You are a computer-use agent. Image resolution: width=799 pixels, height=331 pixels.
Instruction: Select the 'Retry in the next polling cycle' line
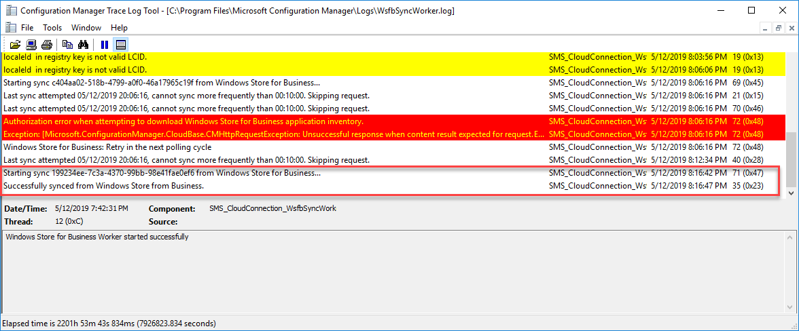393,147
